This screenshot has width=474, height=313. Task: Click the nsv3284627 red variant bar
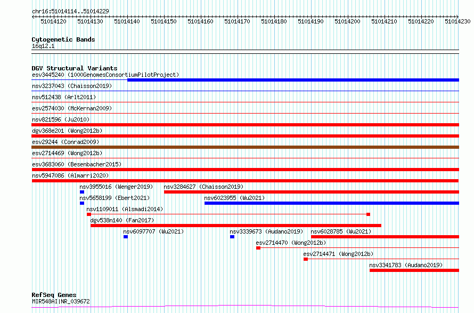[312, 192]
